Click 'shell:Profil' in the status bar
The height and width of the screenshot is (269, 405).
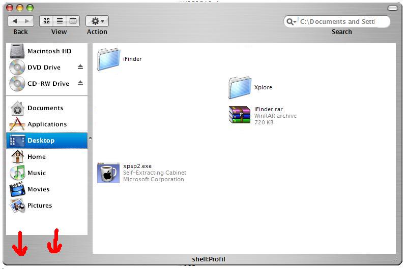(x=209, y=259)
